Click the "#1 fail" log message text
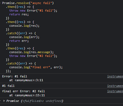Screen dimensions: 123x106 point(8,86)
